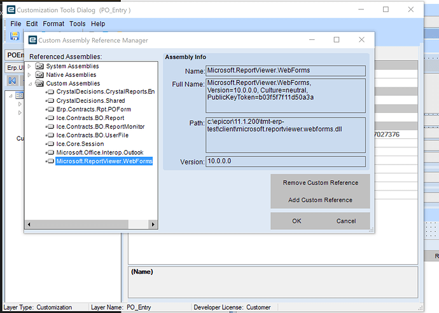Click the assembly Name field
The image size is (439, 313).
(x=286, y=70)
